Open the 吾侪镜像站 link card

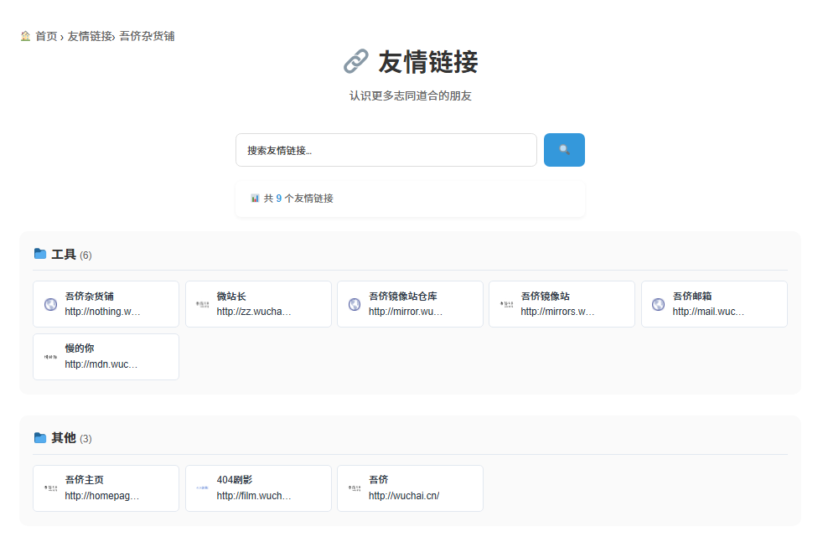(x=562, y=304)
